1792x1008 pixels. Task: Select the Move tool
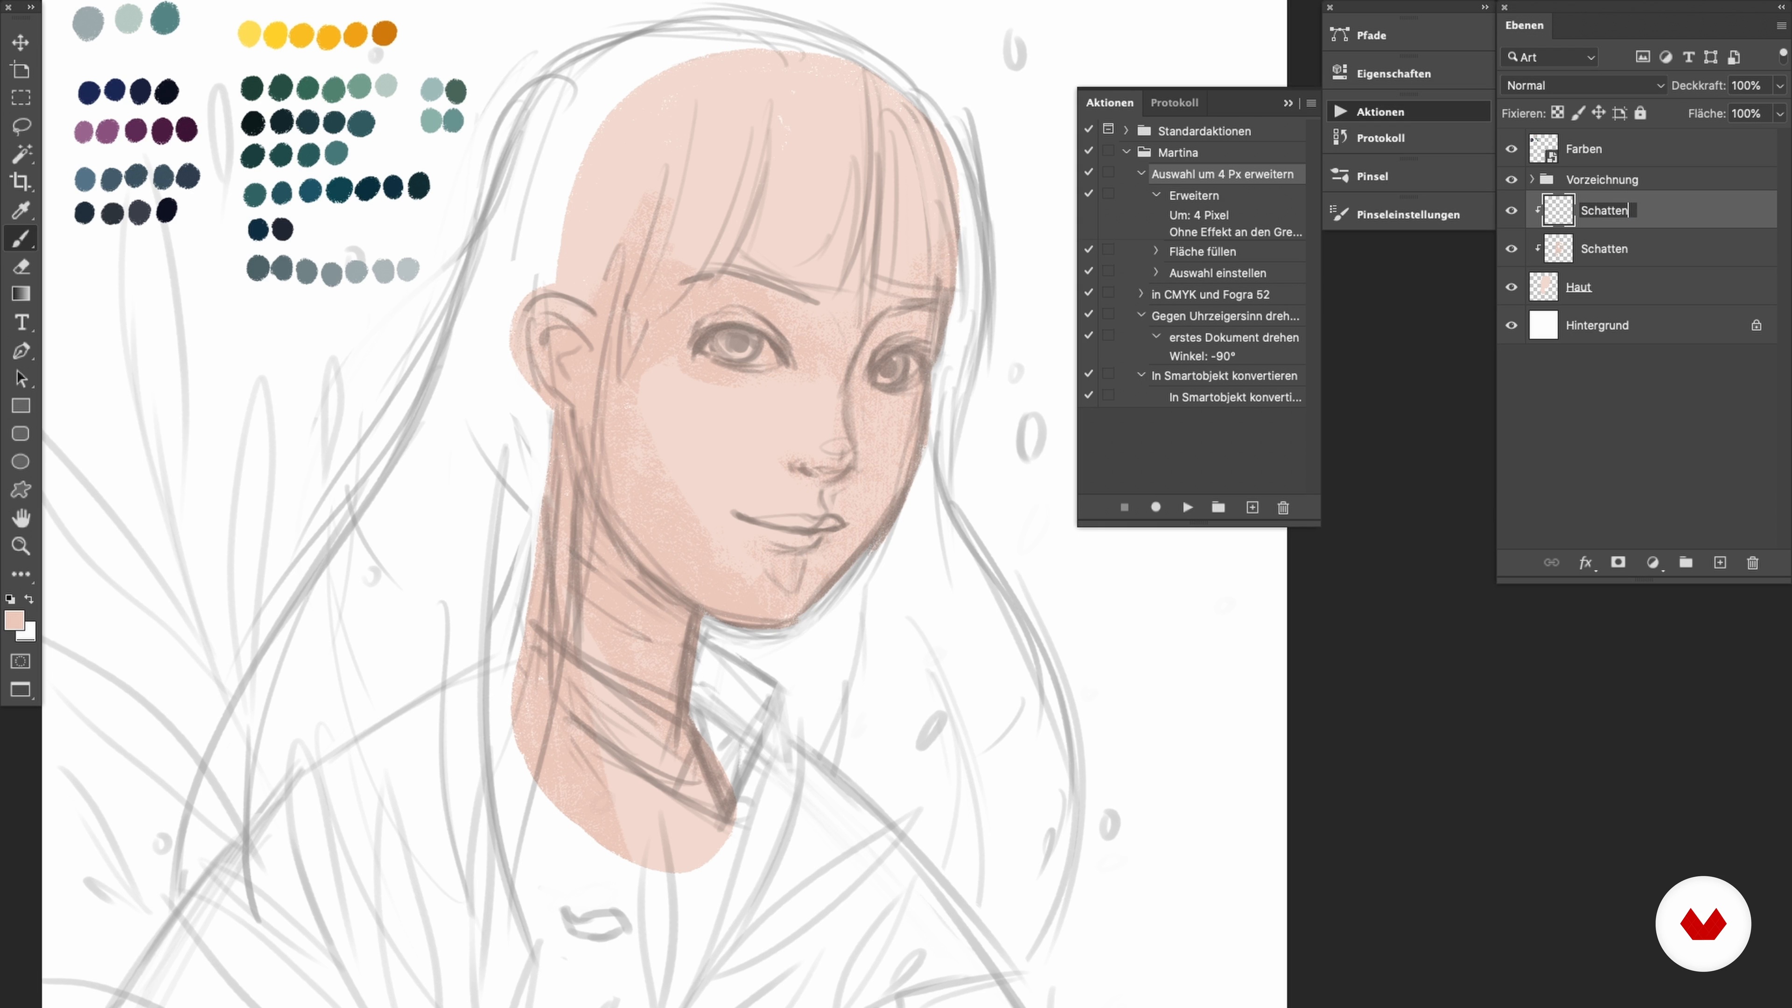click(x=20, y=42)
